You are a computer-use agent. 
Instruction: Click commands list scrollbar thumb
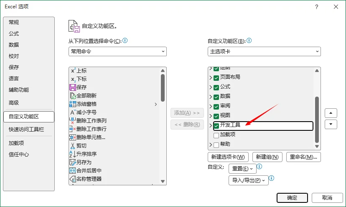point(163,88)
